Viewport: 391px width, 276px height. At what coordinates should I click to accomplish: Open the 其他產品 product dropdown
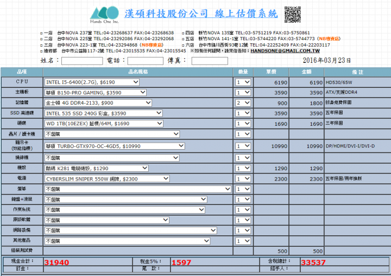[x=128, y=241]
